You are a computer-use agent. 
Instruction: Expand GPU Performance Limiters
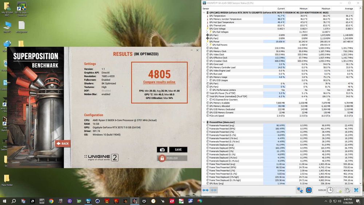click(207, 90)
